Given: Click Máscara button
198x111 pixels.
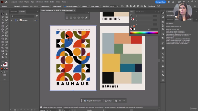Looking at the screenshot, I should click(x=85, y=6).
